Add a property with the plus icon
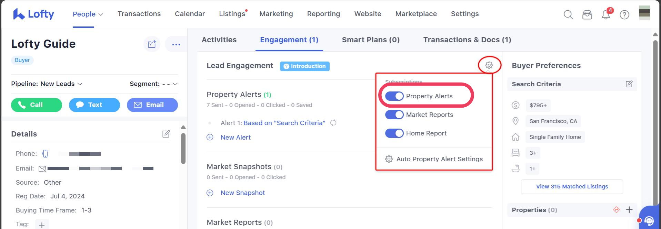 tap(629, 210)
